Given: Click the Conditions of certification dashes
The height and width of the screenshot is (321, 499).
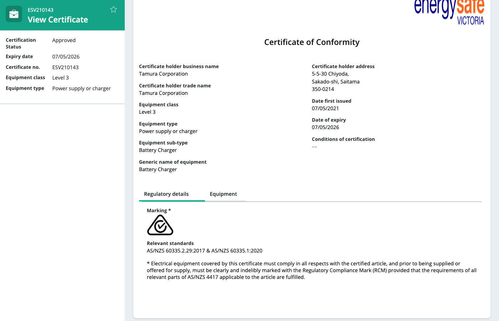Looking at the screenshot, I should (314, 146).
